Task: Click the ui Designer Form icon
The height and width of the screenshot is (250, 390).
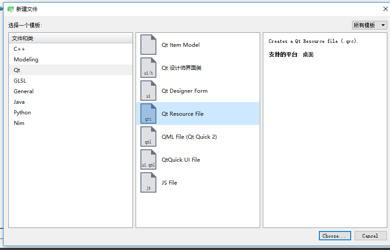Action: [x=148, y=91]
